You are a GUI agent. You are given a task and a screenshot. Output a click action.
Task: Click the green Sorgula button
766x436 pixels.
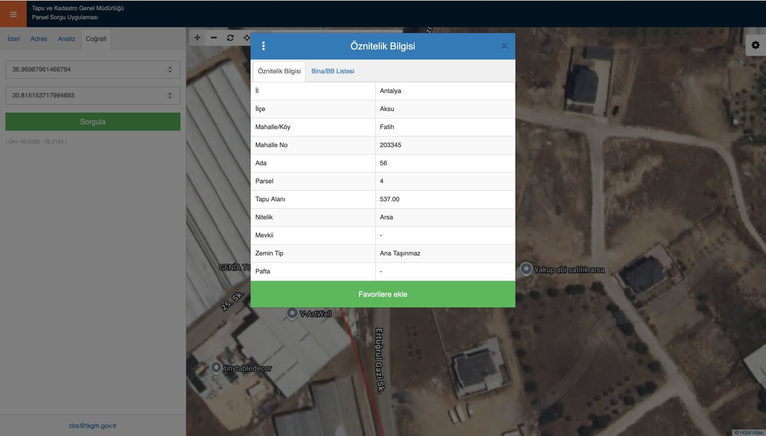93,122
